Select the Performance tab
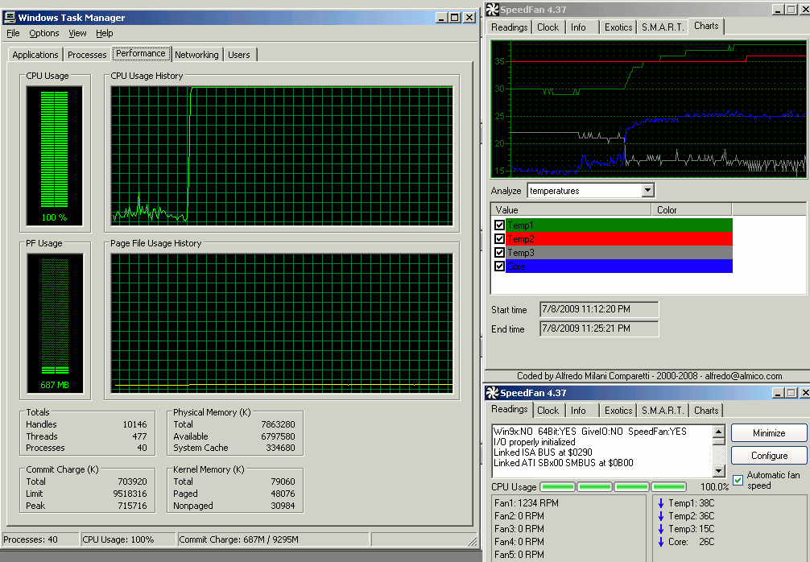This screenshot has width=810, height=562. coord(141,53)
